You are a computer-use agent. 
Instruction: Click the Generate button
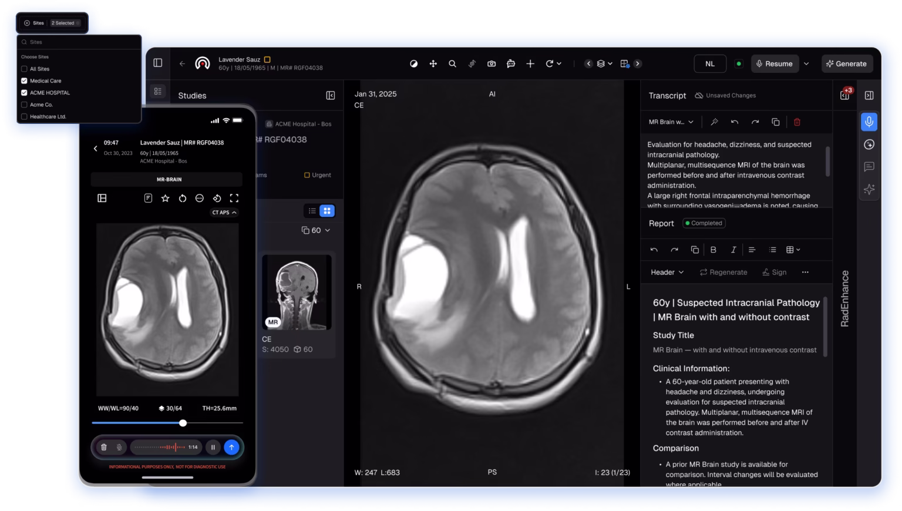847,64
